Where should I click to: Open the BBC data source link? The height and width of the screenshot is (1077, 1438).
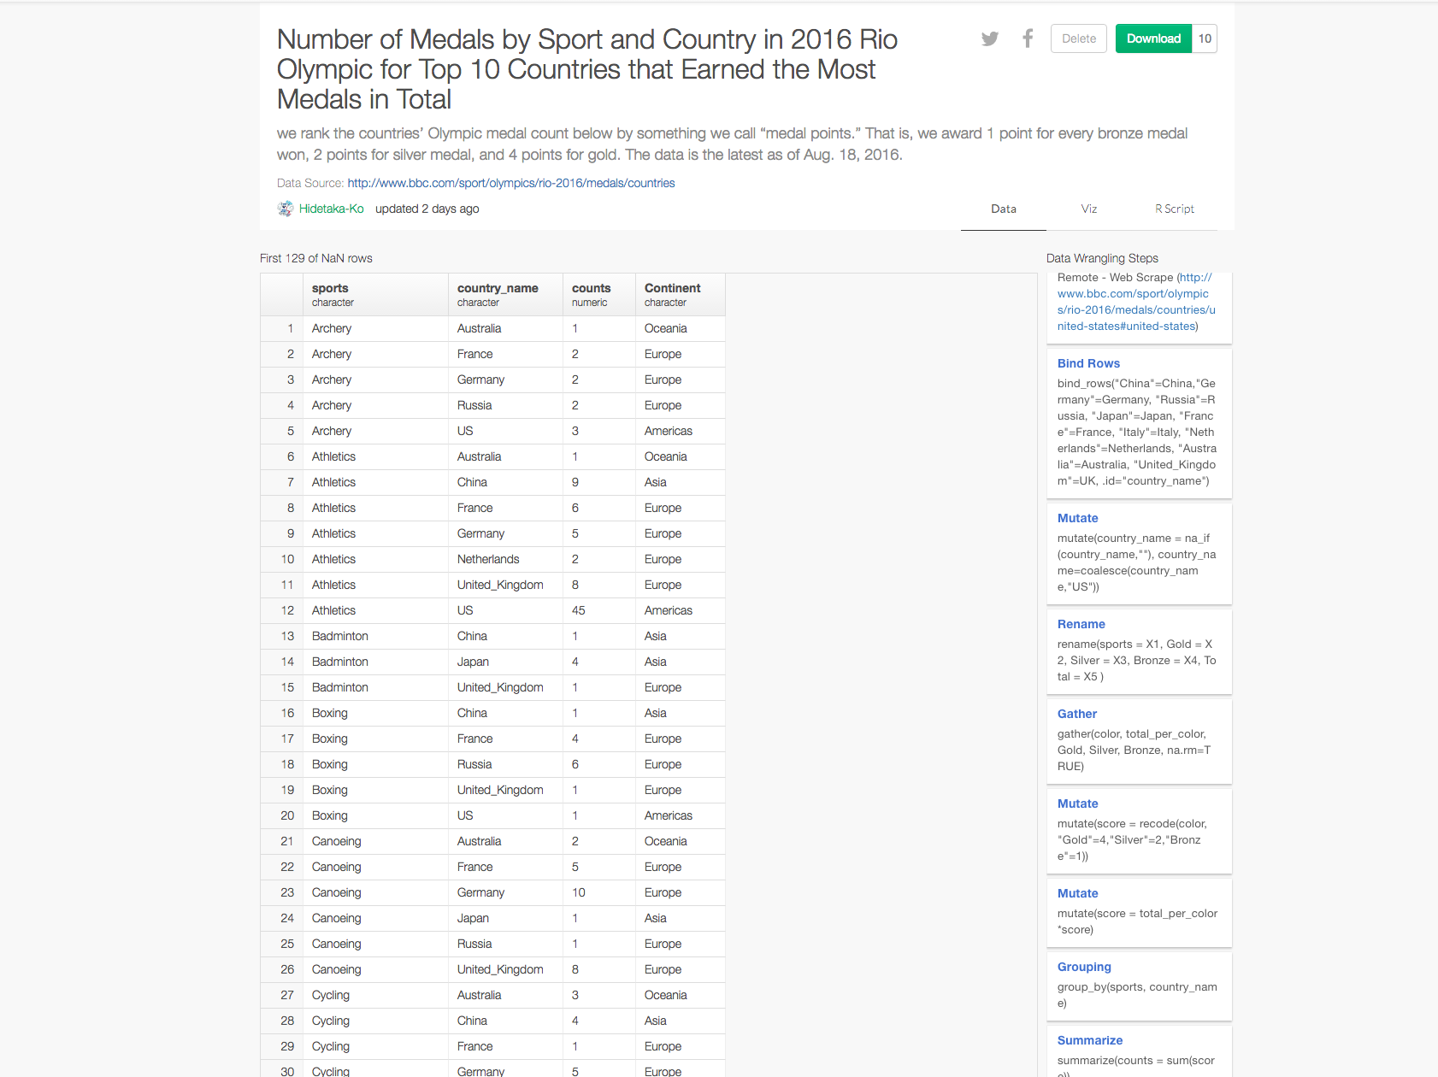click(510, 183)
